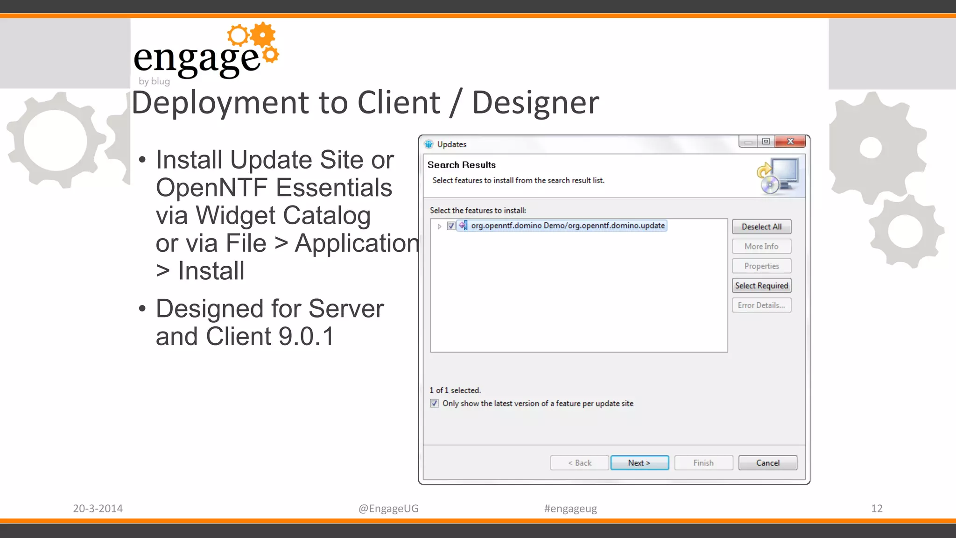This screenshot has width=956, height=538.
Task: Close the Updates dialog window
Action: 790,142
